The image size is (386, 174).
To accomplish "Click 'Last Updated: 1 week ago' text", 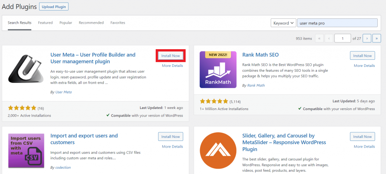I will pyautogui.click(x=162, y=108).
